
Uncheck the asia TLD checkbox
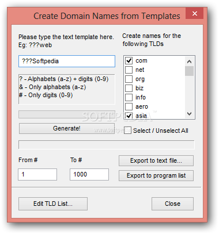[129, 116]
